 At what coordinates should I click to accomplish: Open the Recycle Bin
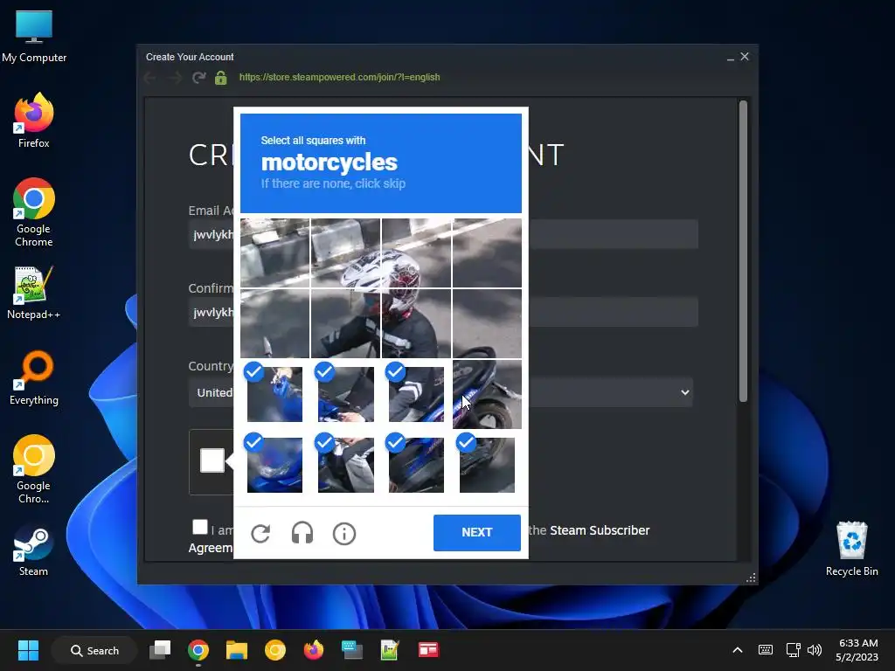coord(851,549)
